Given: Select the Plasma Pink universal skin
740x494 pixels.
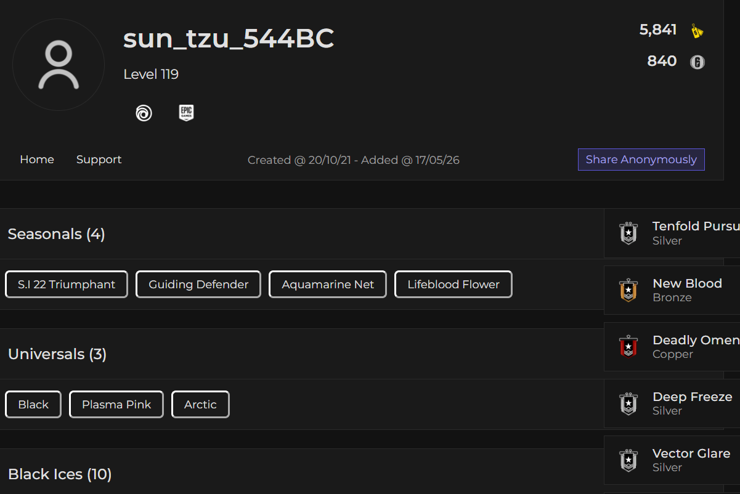Looking at the screenshot, I should (116, 405).
